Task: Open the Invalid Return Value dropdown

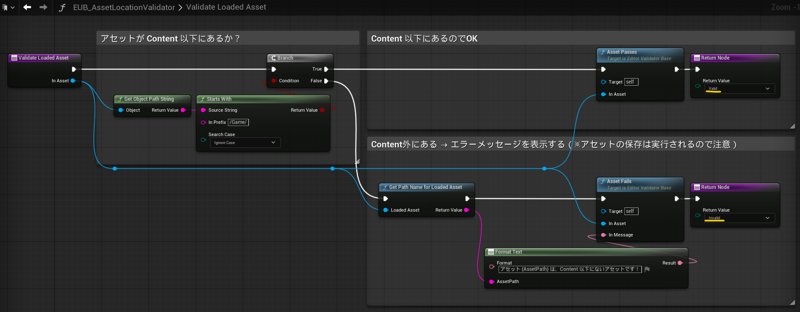Action: coord(739,218)
